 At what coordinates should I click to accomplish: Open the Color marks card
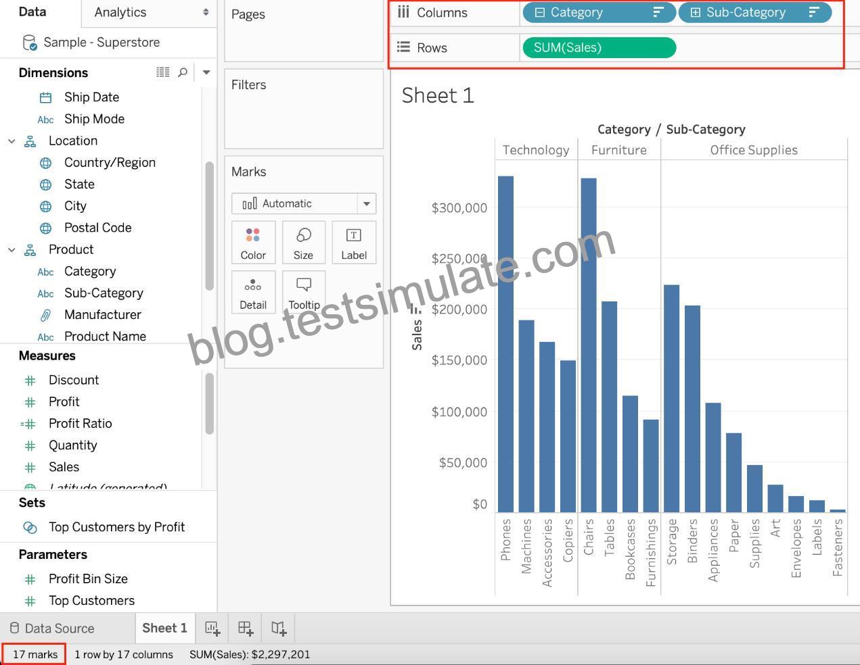click(253, 242)
